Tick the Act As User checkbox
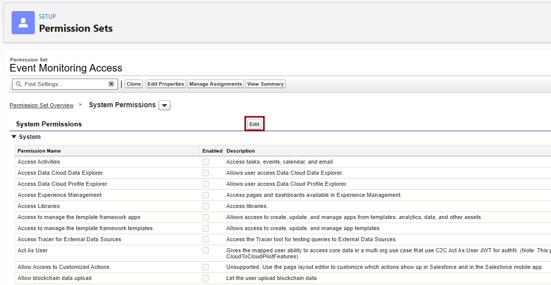Screen dimensions: 551x285 (205, 251)
